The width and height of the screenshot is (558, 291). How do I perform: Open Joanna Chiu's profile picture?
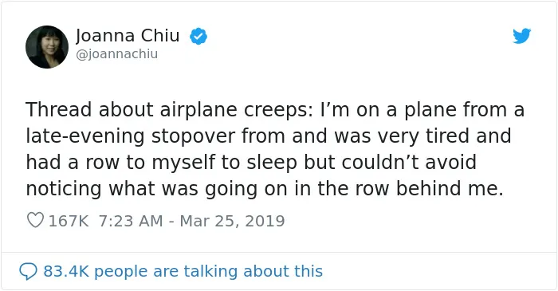pyautogui.click(x=47, y=47)
